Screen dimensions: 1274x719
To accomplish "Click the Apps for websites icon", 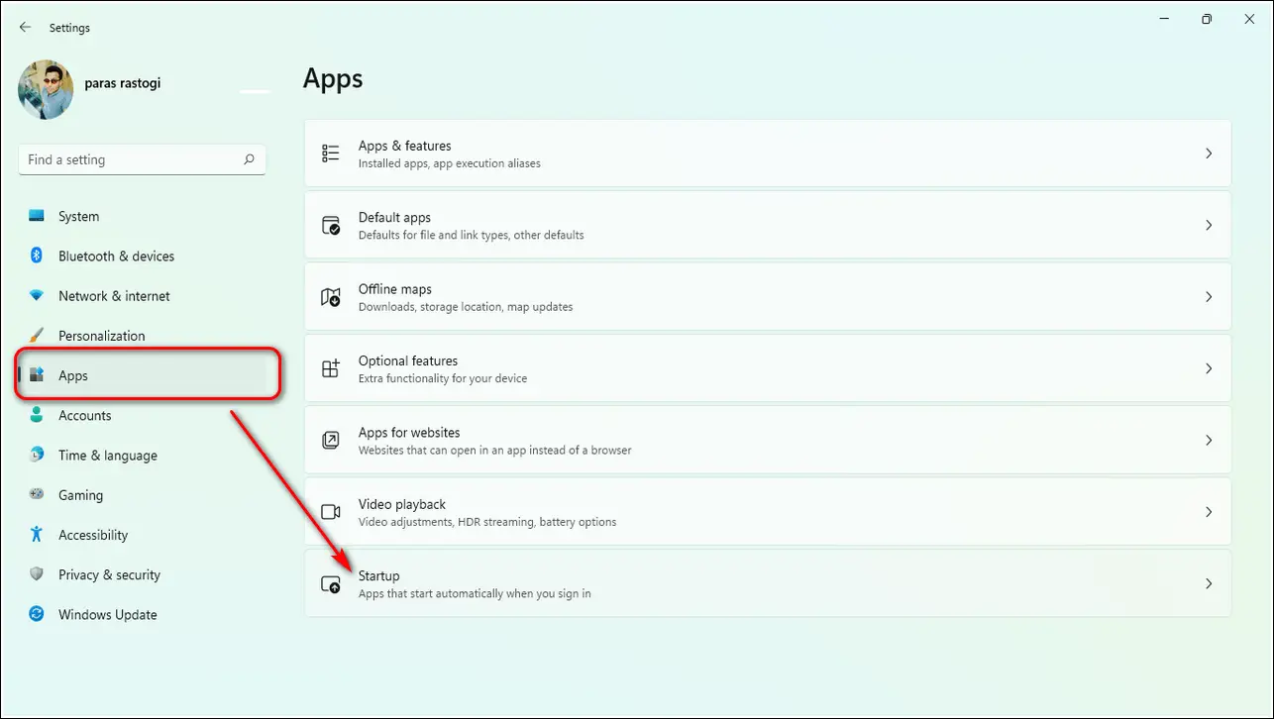I will tap(331, 440).
